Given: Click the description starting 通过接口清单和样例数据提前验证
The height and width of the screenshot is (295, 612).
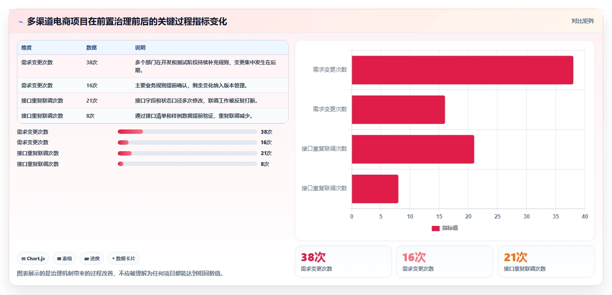Looking at the screenshot, I should click(194, 116).
